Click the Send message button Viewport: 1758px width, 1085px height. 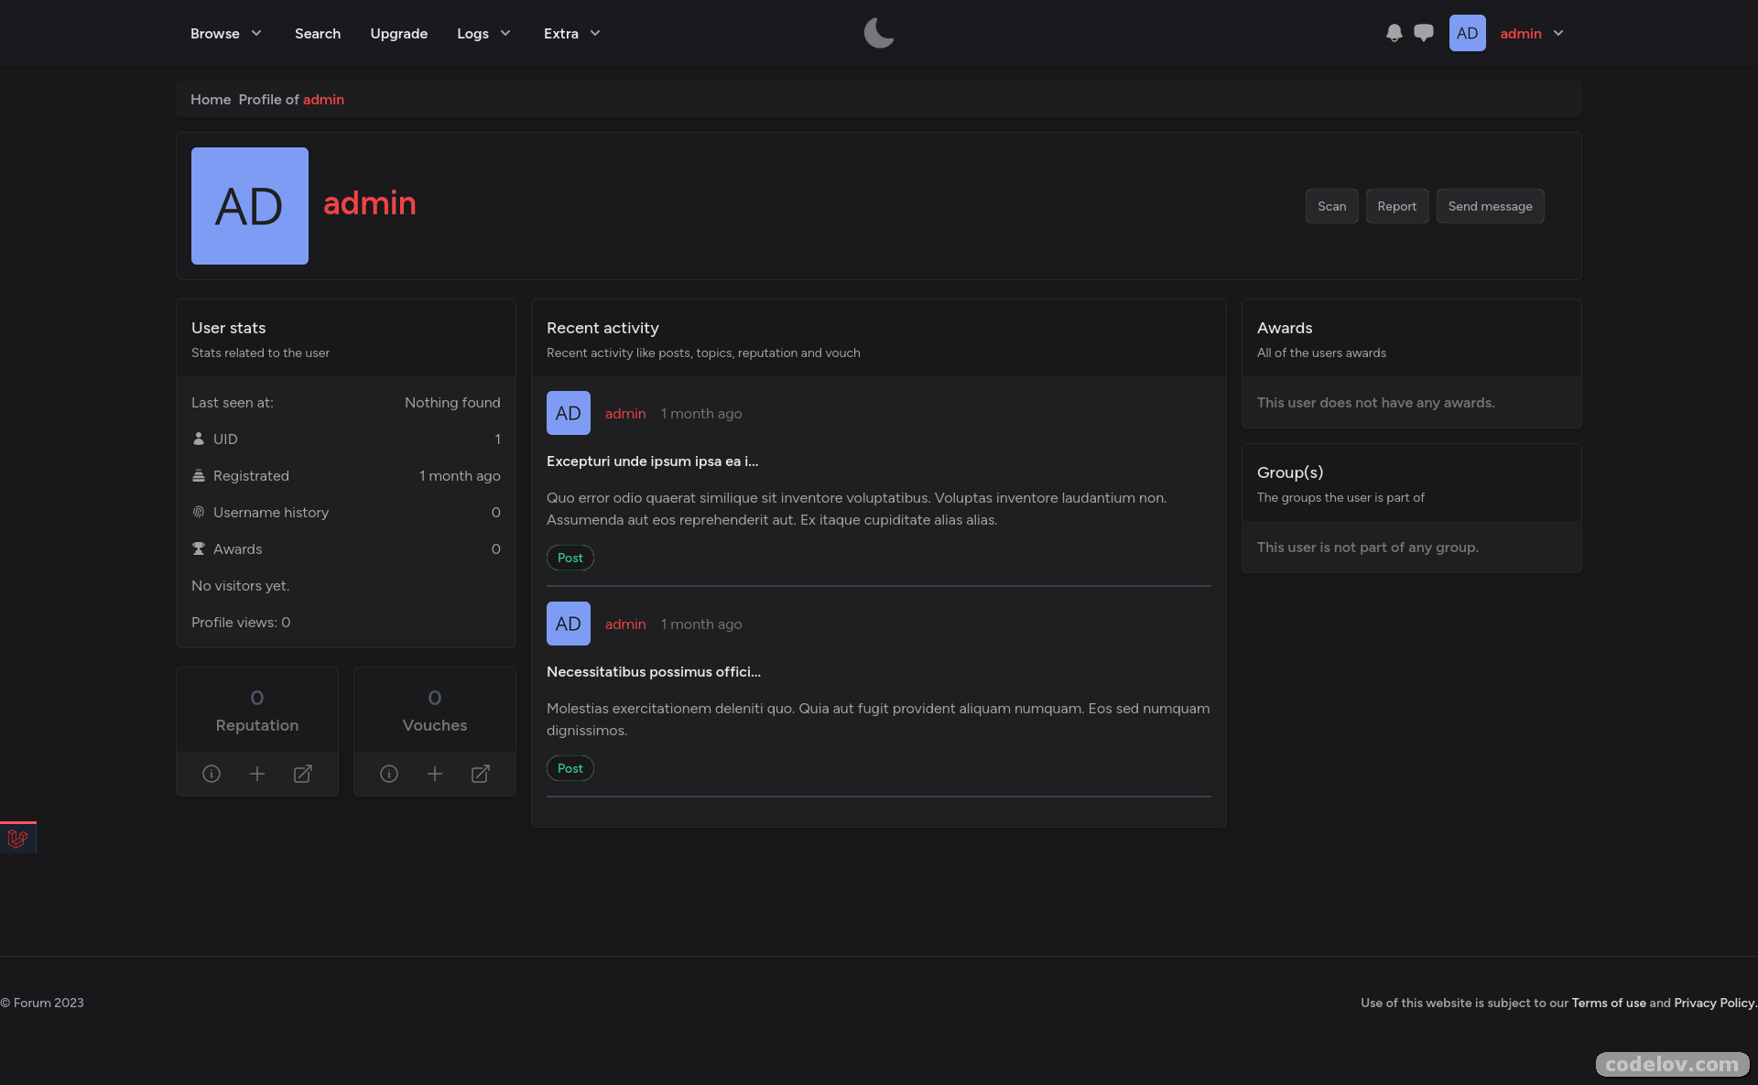[1491, 206]
